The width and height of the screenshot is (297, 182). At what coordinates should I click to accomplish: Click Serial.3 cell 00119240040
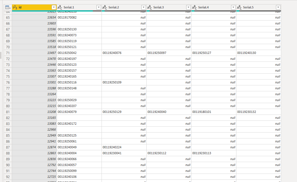click(x=169, y=112)
